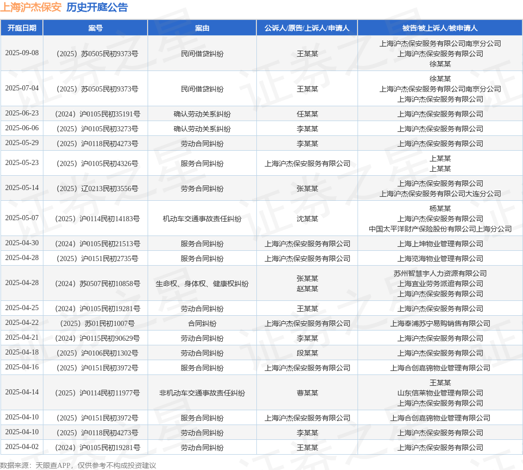523x470 pixels.
Task: Click the footer 数据来源:天眼查APP note
Action: pyautogui.click(x=78, y=465)
